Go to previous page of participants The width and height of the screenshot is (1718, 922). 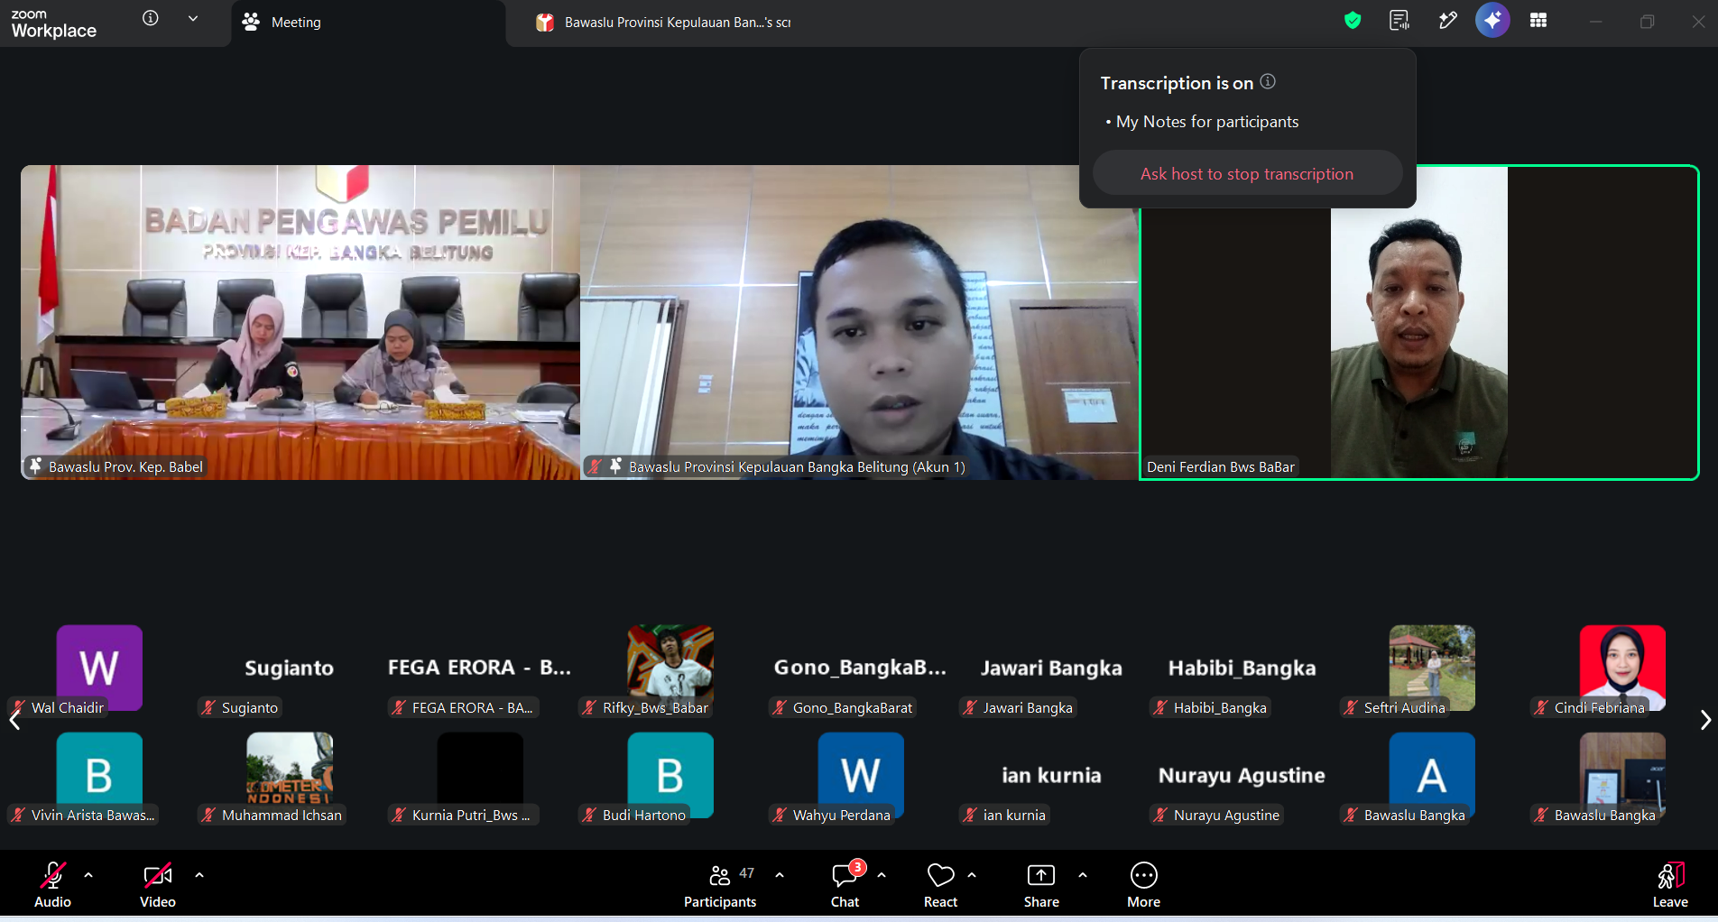[14, 720]
